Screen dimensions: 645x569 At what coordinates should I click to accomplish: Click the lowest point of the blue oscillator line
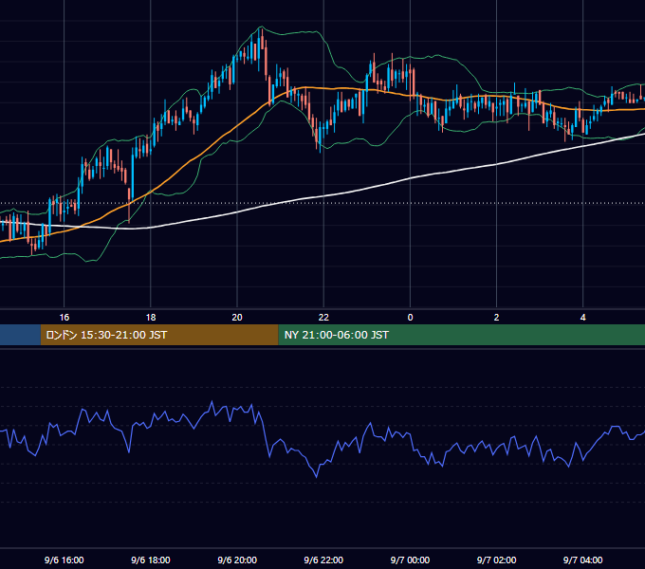[316, 477]
